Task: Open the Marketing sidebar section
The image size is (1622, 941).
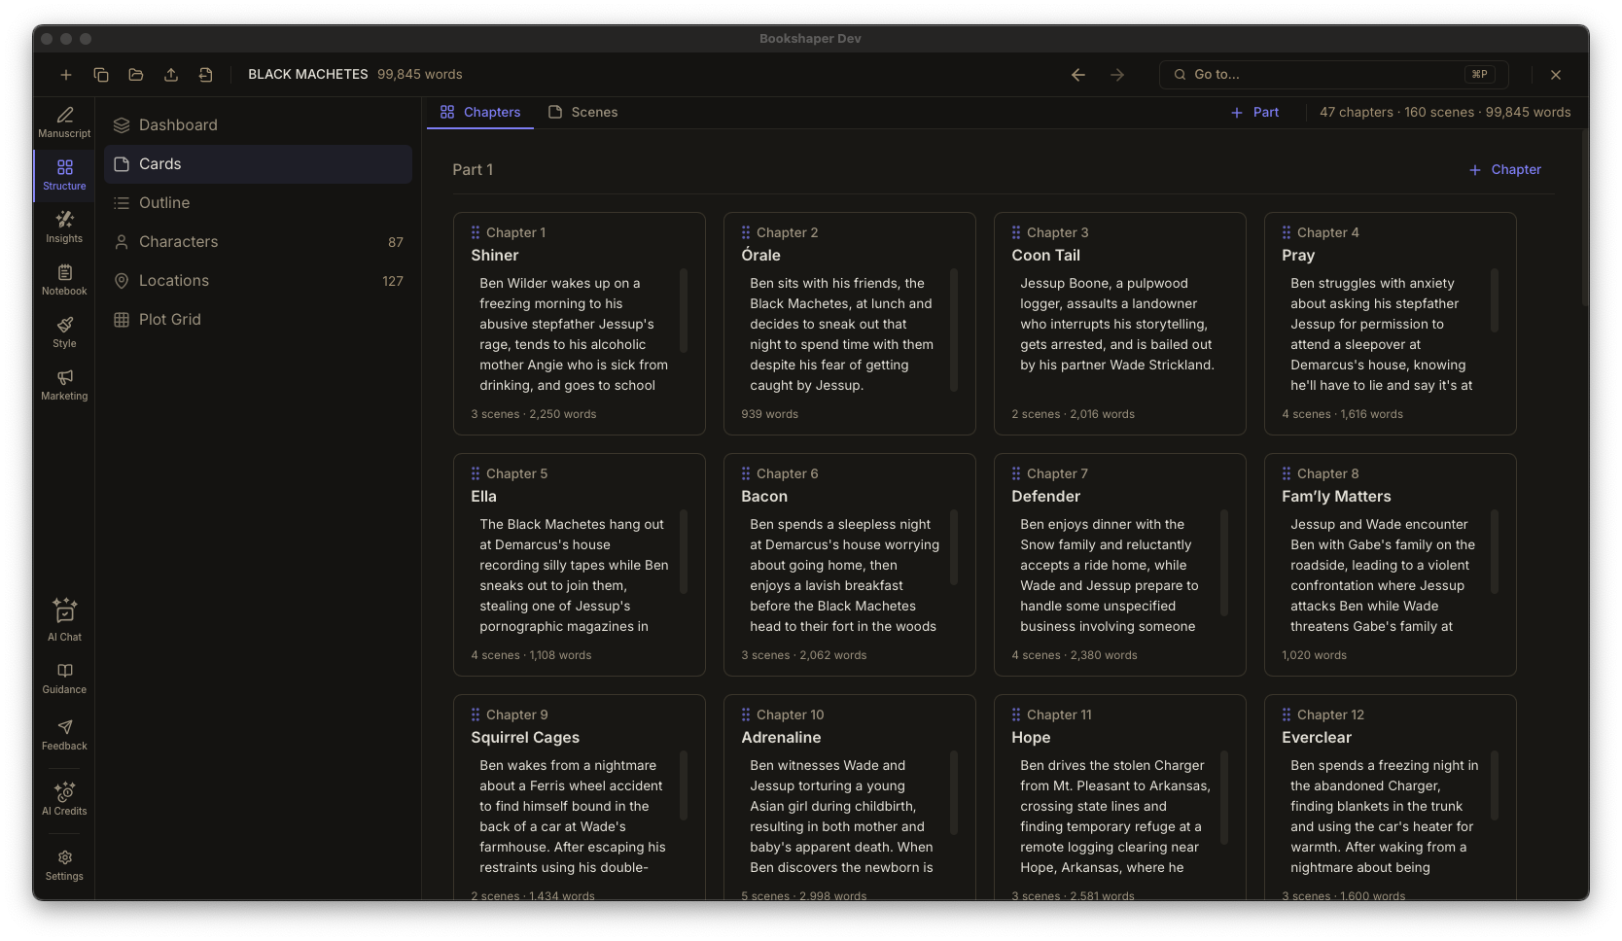Action: point(64,385)
